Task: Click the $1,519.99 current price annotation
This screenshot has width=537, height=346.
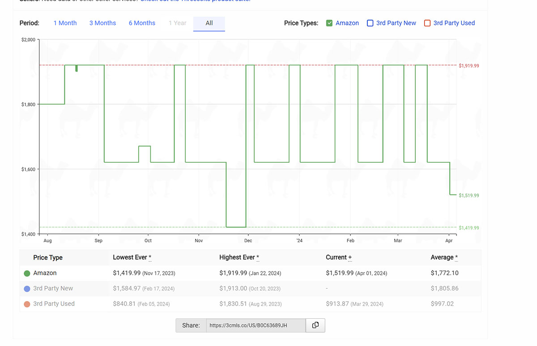Action: (469, 195)
